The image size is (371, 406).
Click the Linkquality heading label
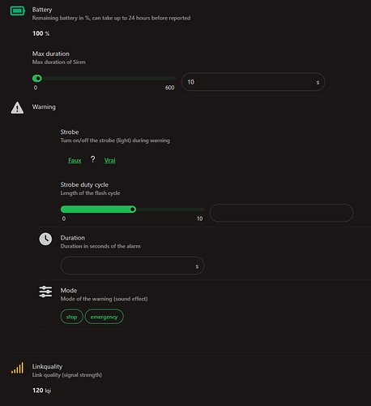47,366
